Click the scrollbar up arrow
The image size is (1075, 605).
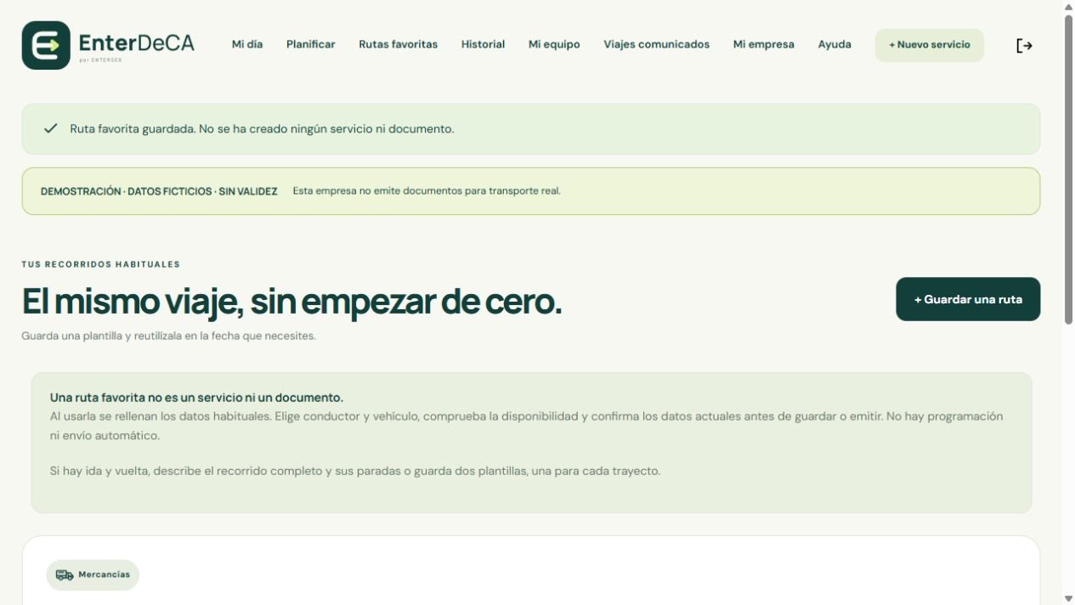(x=1068, y=7)
